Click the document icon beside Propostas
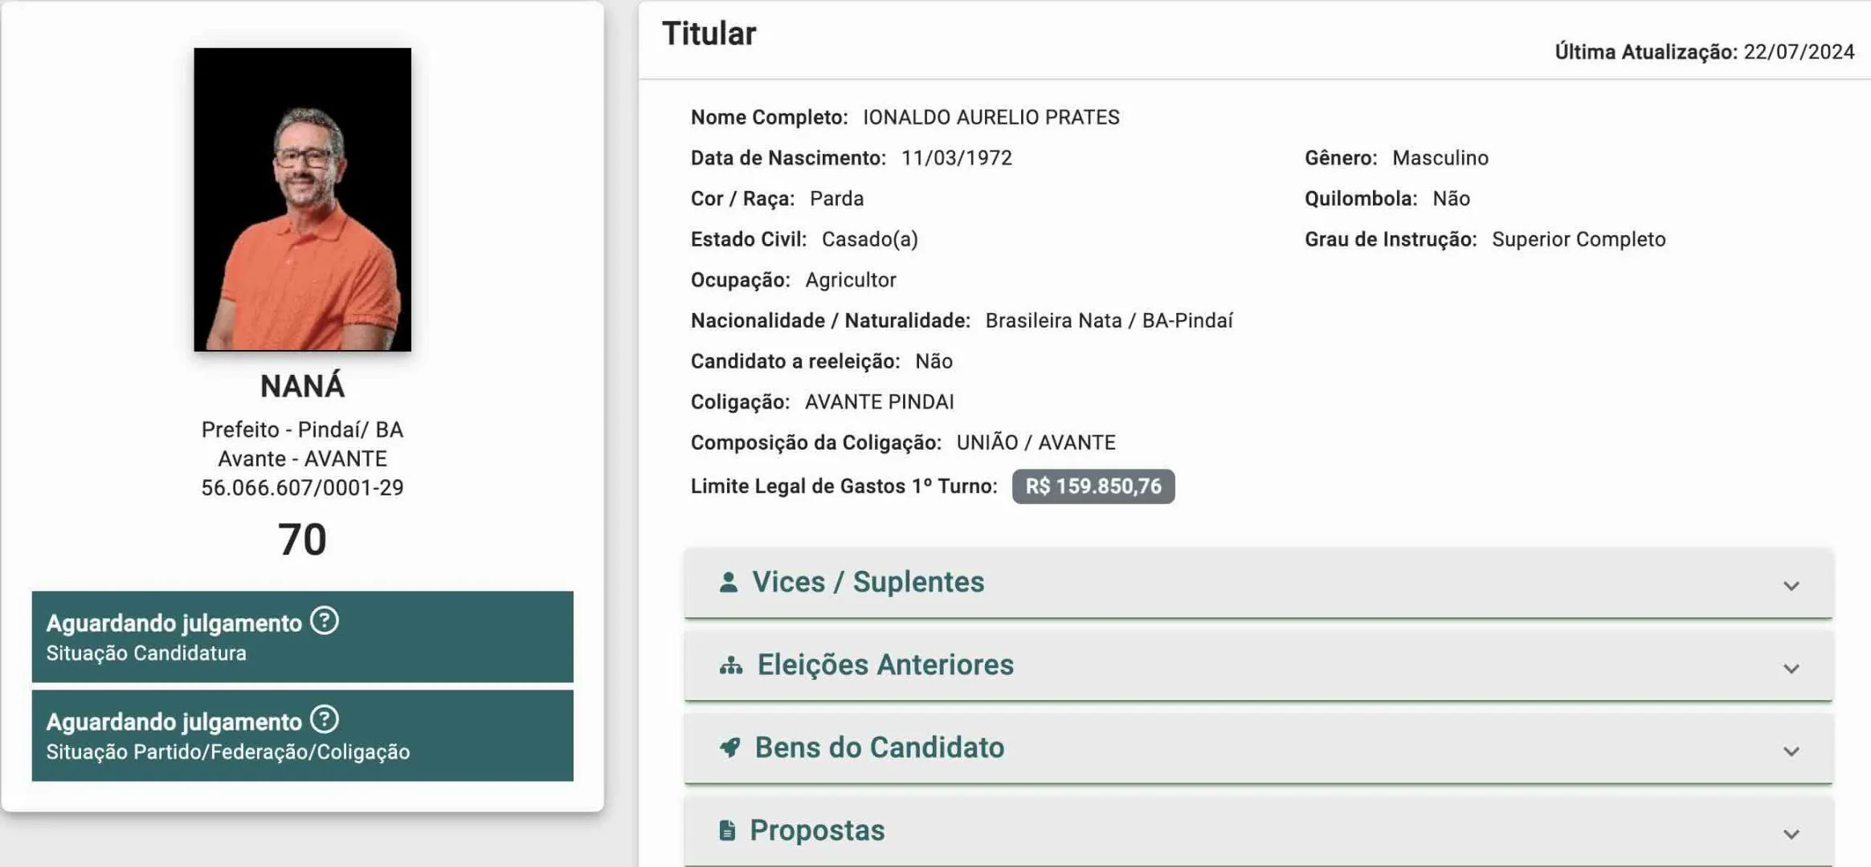The image size is (1871, 867). coord(727,830)
